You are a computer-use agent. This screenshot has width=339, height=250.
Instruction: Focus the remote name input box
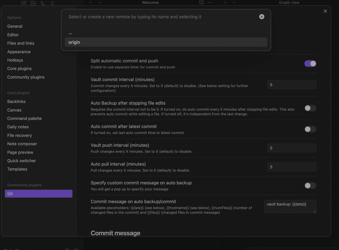(x=161, y=17)
